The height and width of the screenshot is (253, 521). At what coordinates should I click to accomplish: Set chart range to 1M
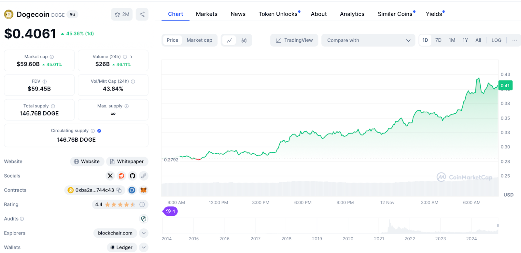pos(452,40)
